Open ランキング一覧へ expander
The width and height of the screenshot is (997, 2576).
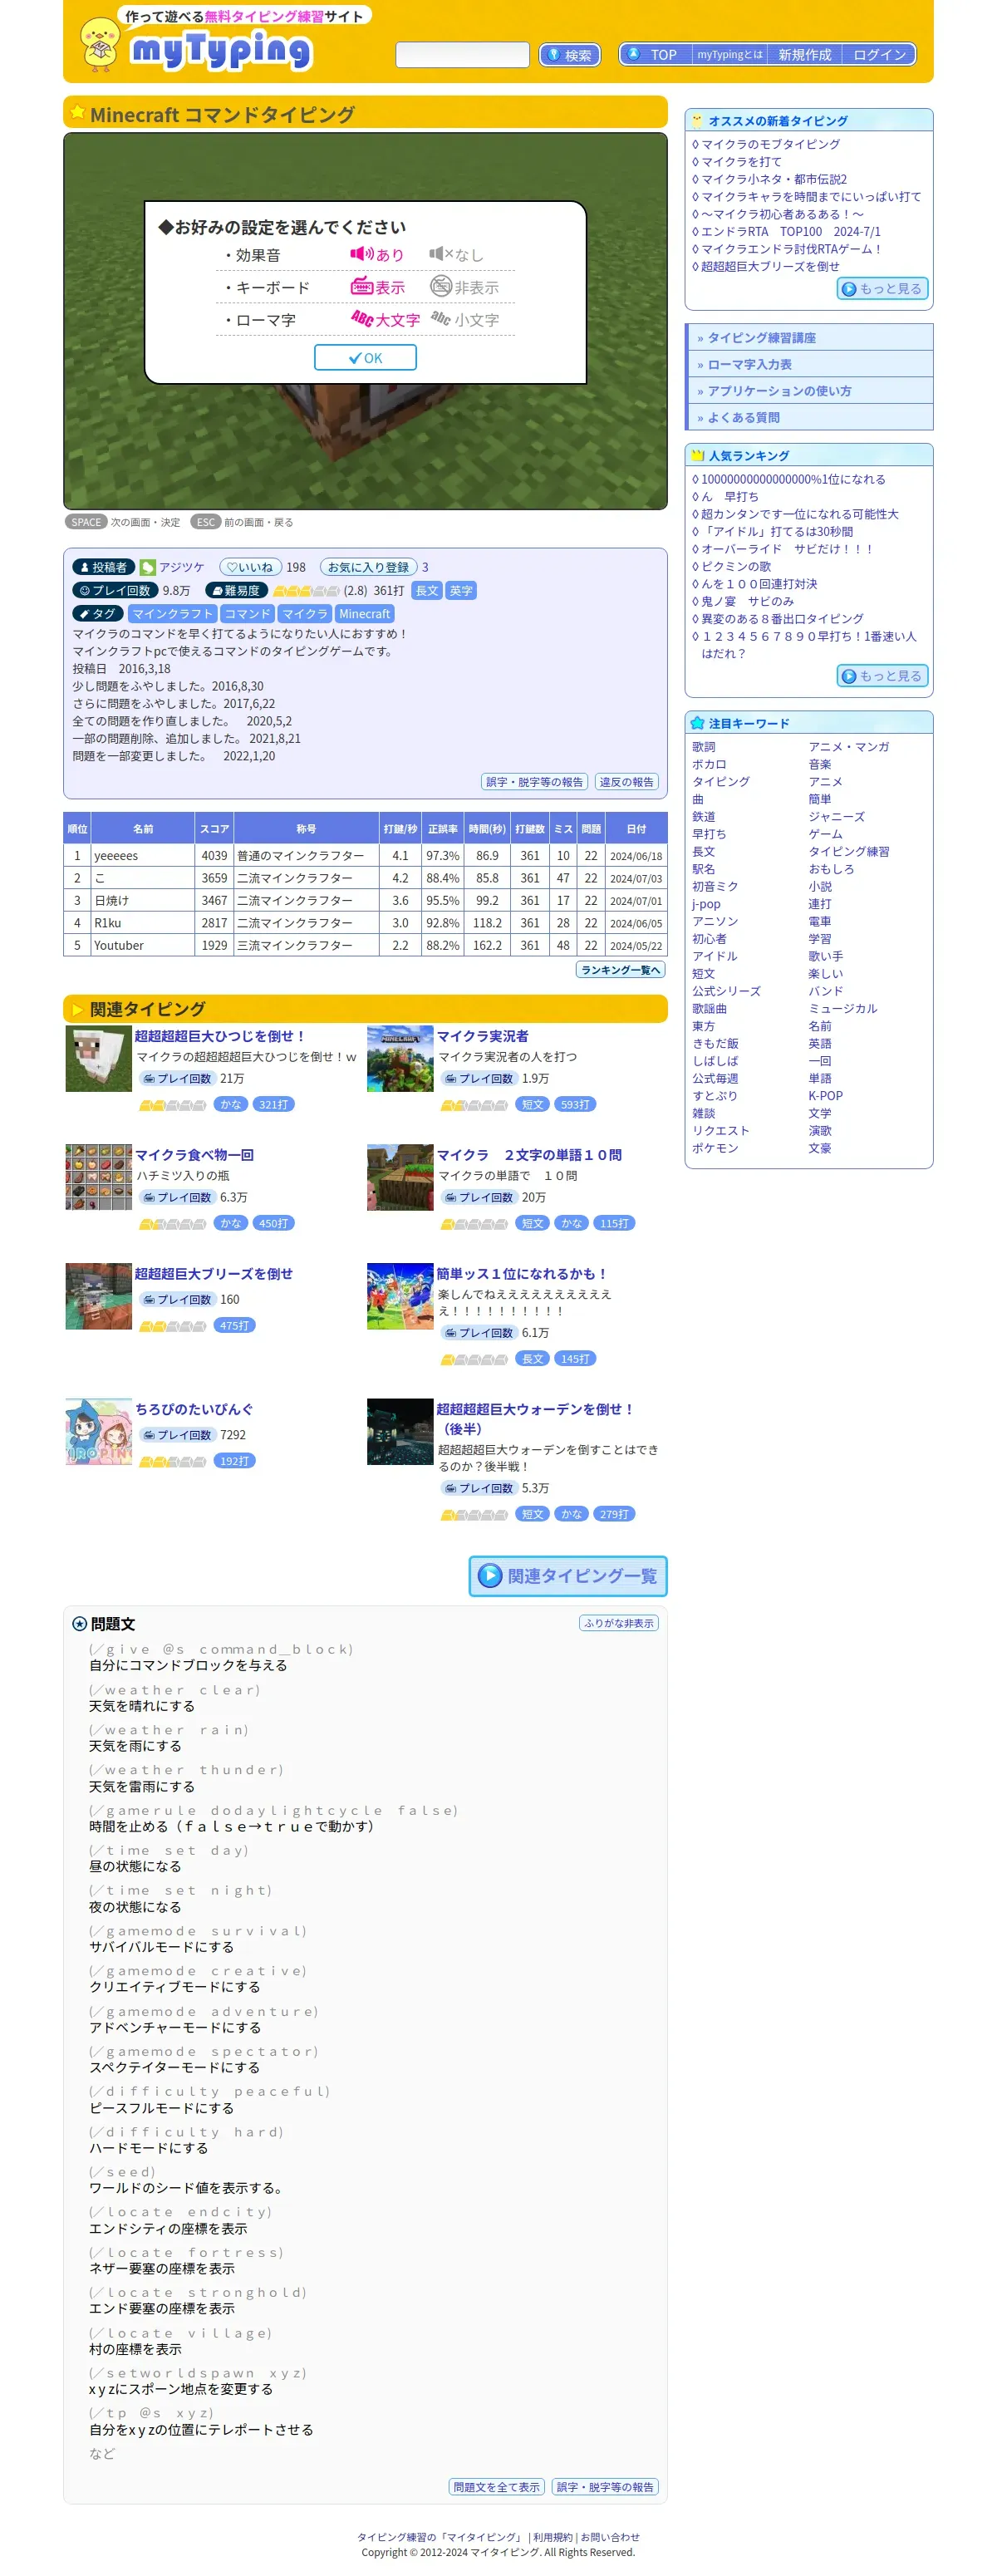620,969
